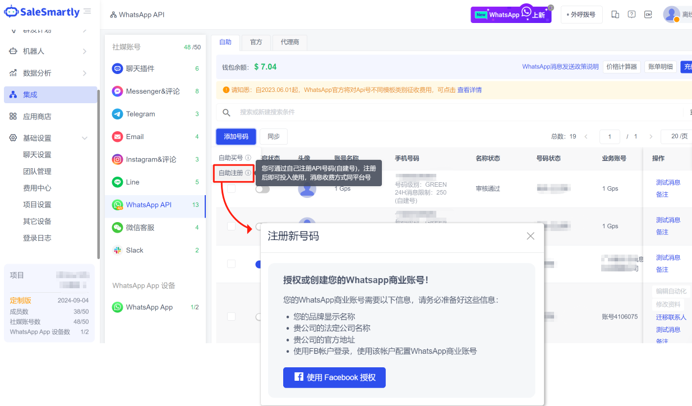Image resolution: width=692 pixels, height=406 pixels.
Task: Toggle the first row's enable switch
Action: [x=262, y=190]
